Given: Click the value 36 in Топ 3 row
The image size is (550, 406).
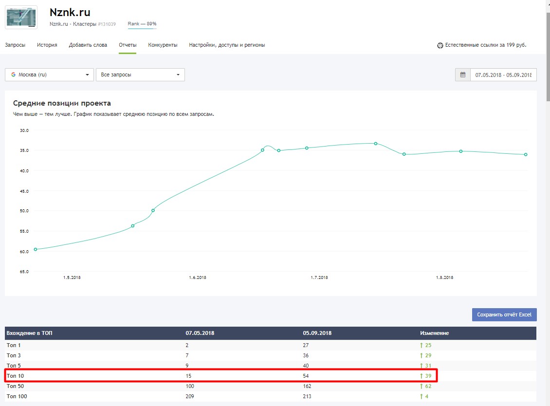Looking at the screenshot, I should click(x=306, y=355).
